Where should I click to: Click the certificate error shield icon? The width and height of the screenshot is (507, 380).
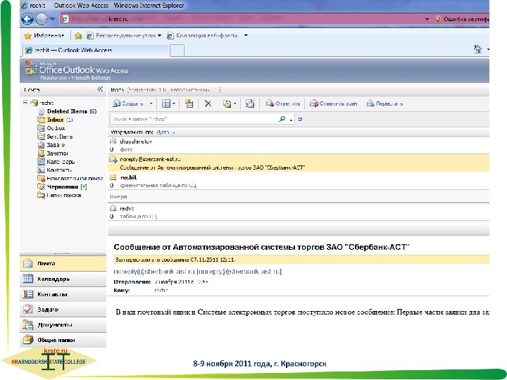[x=438, y=19]
